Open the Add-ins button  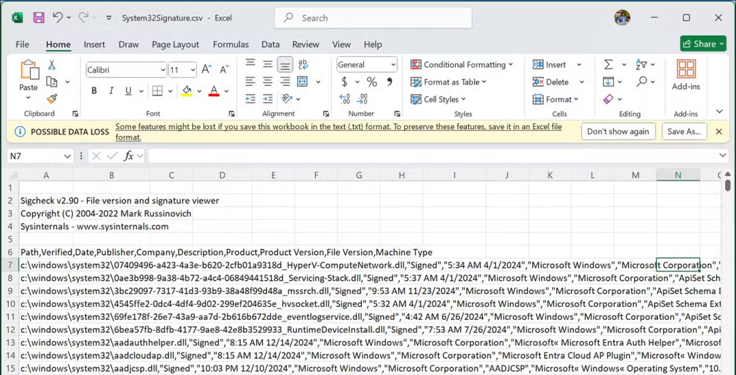(686, 75)
